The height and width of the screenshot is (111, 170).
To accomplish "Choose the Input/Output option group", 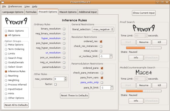I will [6, 89].
